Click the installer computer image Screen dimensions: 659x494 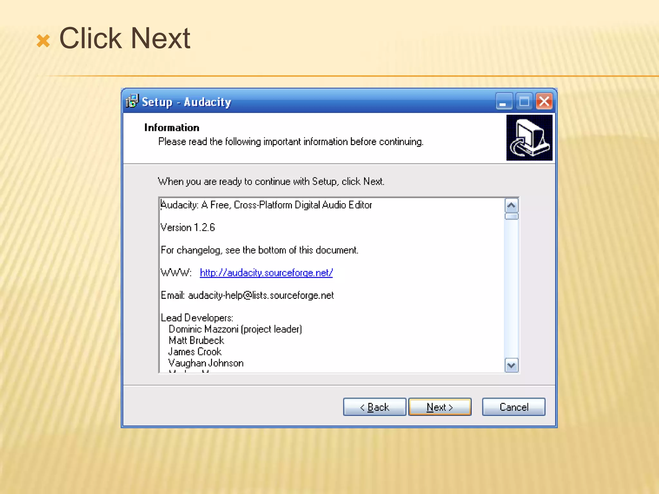pyautogui.click(x=529, y=138)
